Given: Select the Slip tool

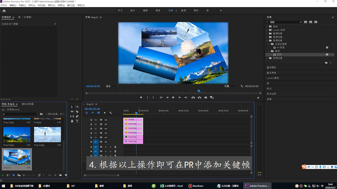Looking at the screenshot, I should point(72,116).
